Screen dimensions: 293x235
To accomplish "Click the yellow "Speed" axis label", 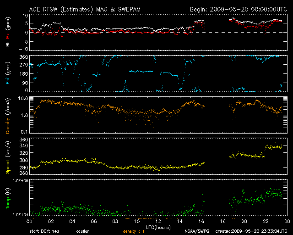I will click(x=7, y=167).
